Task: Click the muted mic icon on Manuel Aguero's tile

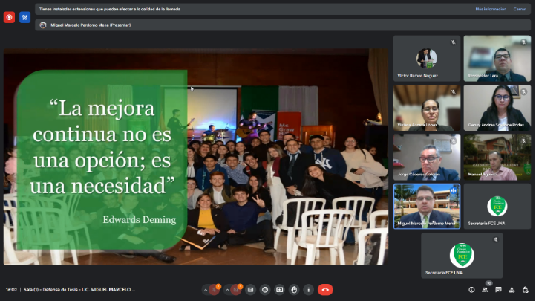Action: 523,141
